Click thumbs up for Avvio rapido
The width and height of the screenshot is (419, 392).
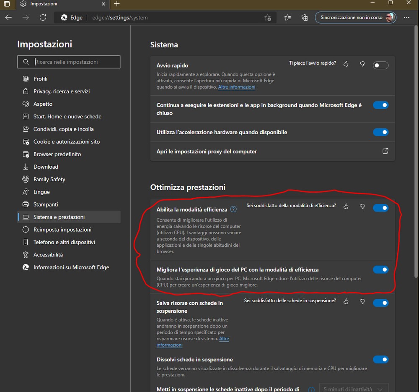346,64
